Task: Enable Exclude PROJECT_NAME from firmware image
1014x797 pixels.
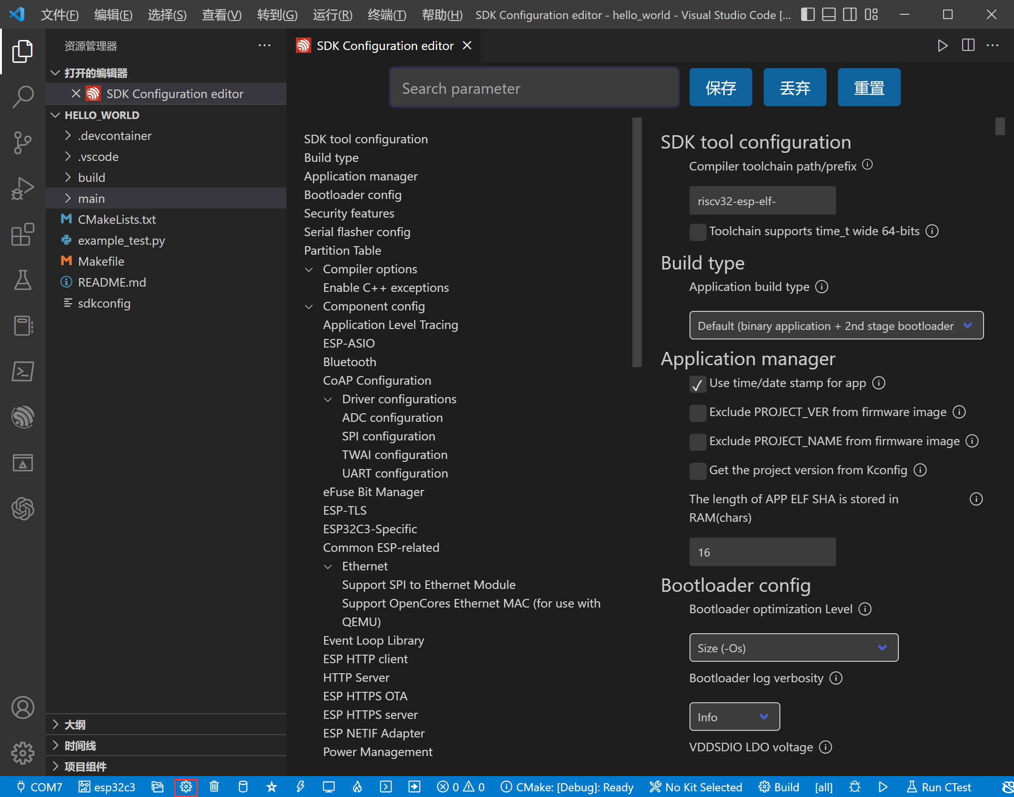Action: click(698, 442)
